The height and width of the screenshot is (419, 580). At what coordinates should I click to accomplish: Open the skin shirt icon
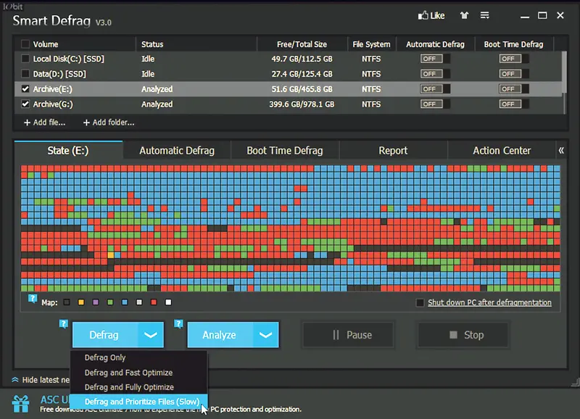(464, 15)
